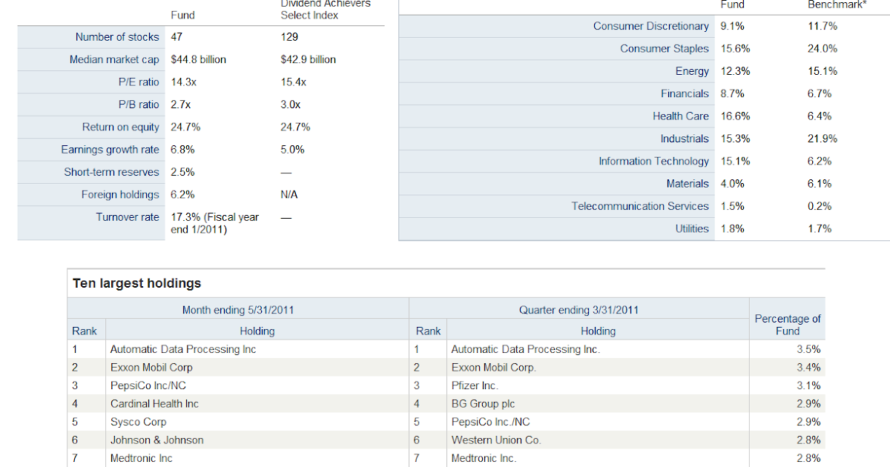Click the "Median market cap" label
The width and height of the screenshot is (890, 467).
[114, 59]
